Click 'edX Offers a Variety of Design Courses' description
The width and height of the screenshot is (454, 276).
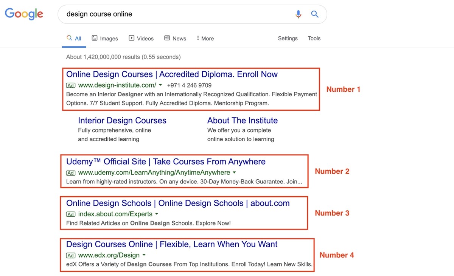pyautogui.click(x=189, y=264)
